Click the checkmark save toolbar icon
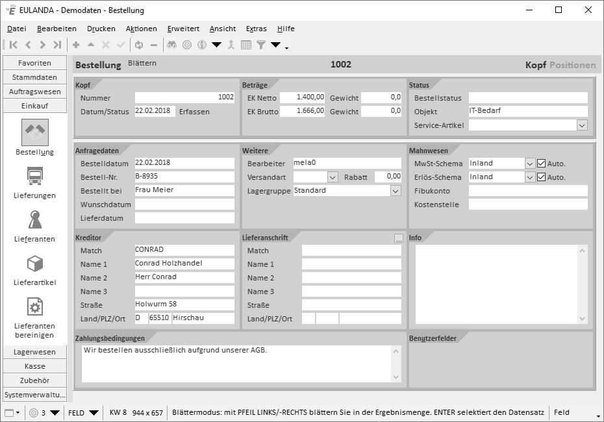Viewport: 604px width, 422px height. click(121, 45)
